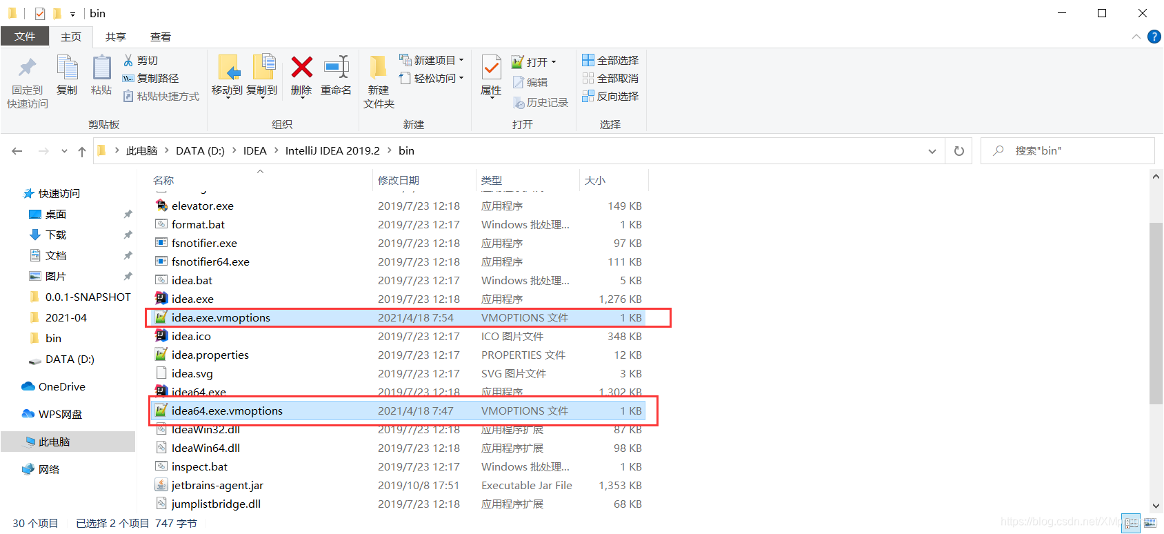The height and width of the screenshot is (534, 1164).
Task: Open the New item (新建项目) dropdown
Action: click(x=431, y=61)
